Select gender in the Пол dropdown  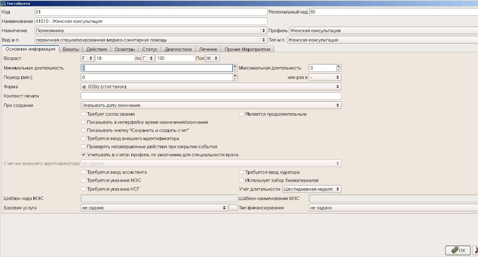click(213, 58)
